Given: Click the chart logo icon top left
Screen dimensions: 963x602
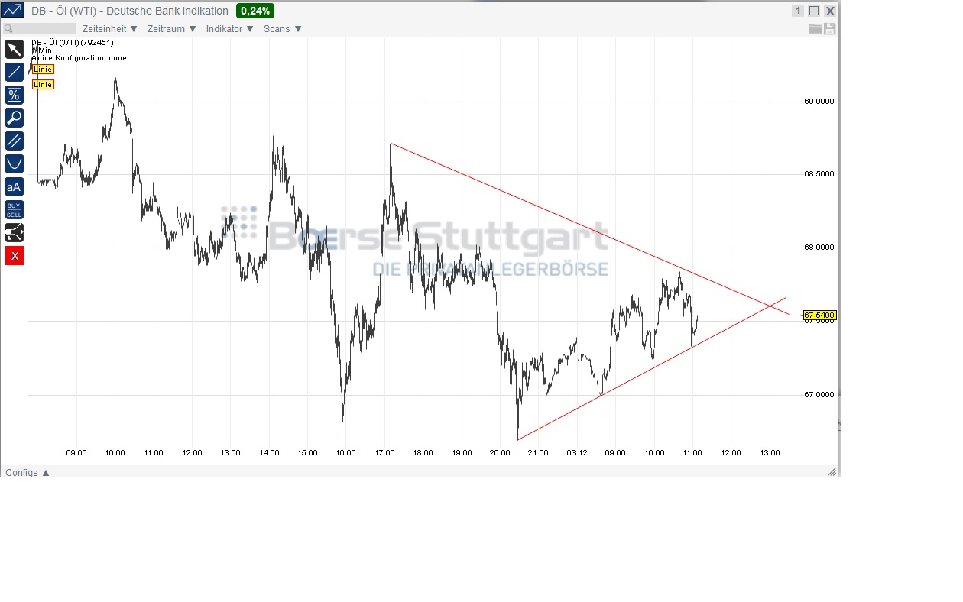Looking at the screenshot, I should pyautogui.click(x=12, y=11).
